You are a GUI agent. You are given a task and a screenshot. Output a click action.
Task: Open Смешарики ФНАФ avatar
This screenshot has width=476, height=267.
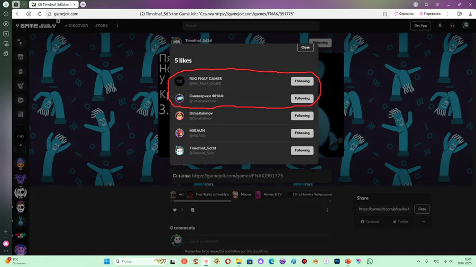click(x=179, y=98)
